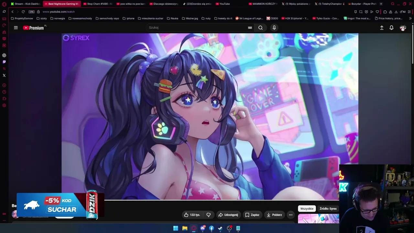Select the Wszystkie filter chip

click(307, 209)
